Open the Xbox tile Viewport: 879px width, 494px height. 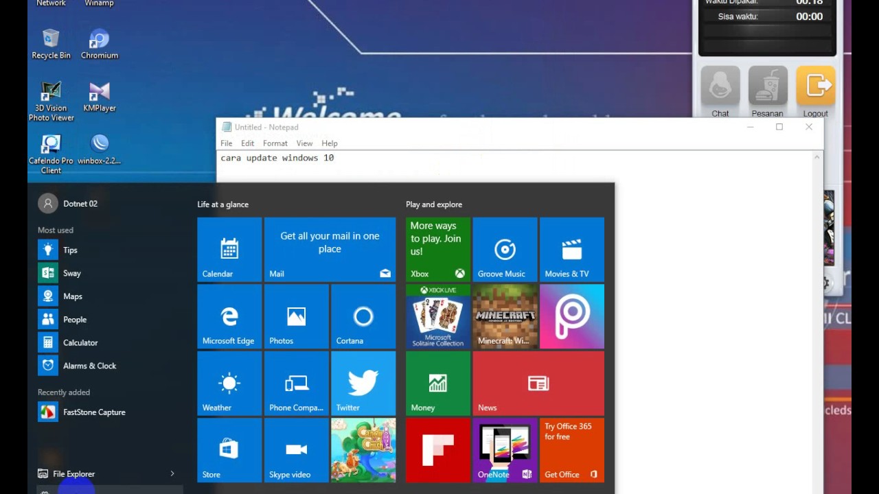coord(438,250)
